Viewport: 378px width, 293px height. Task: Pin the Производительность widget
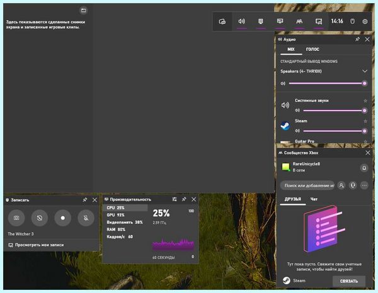tap(184, 199)
